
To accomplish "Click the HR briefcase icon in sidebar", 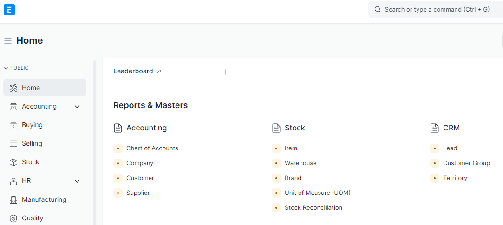I will point(13,181).
